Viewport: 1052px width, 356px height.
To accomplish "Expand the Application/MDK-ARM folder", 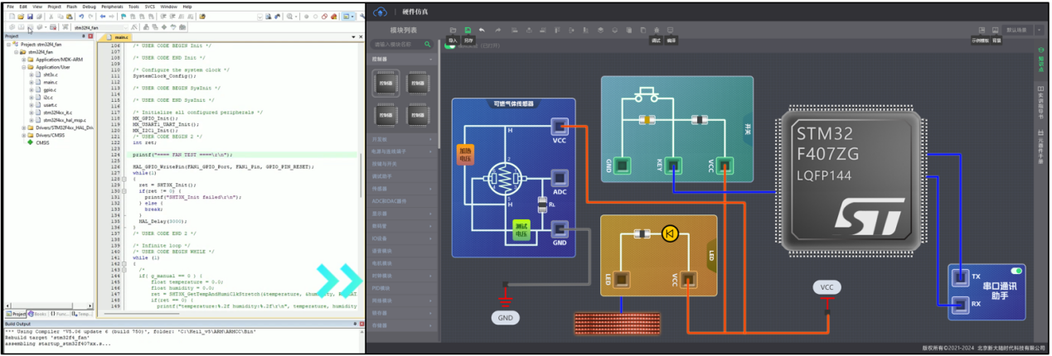I will click(24, 60).
